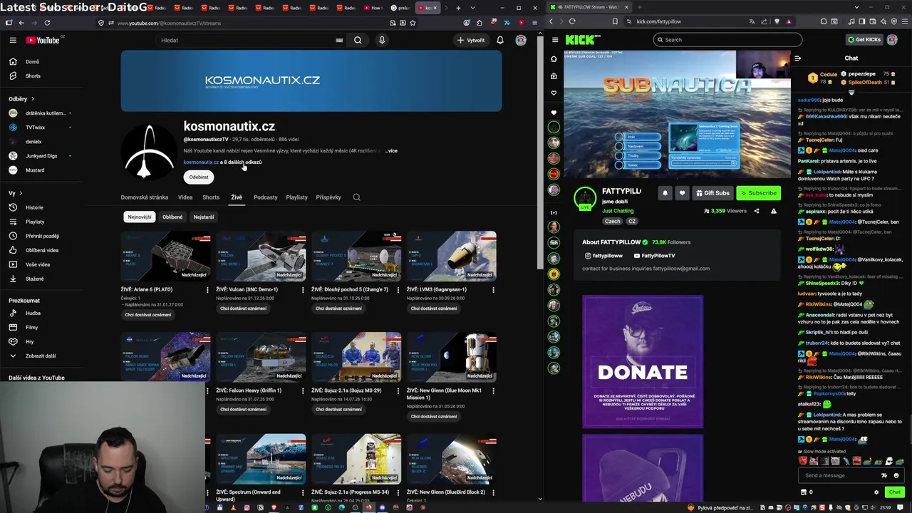
Task: Select the Nejnovější sort chip
Action: (140, 217)
